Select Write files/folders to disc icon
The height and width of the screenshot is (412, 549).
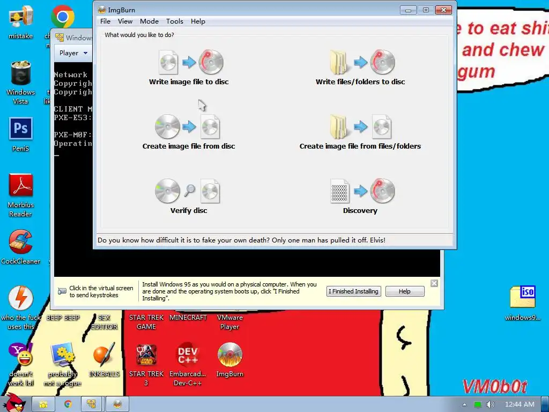click(362, 62)
